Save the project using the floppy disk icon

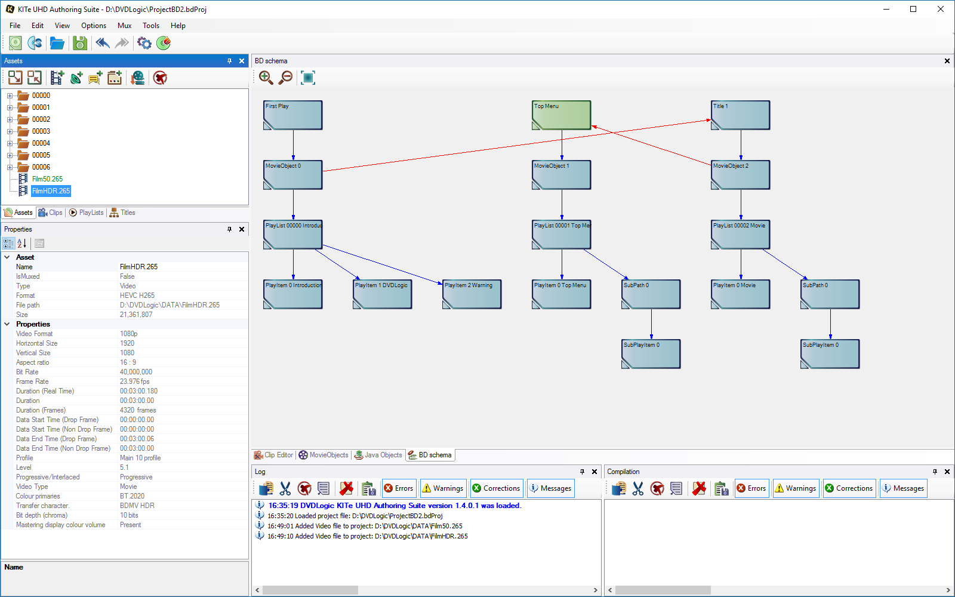79,43
